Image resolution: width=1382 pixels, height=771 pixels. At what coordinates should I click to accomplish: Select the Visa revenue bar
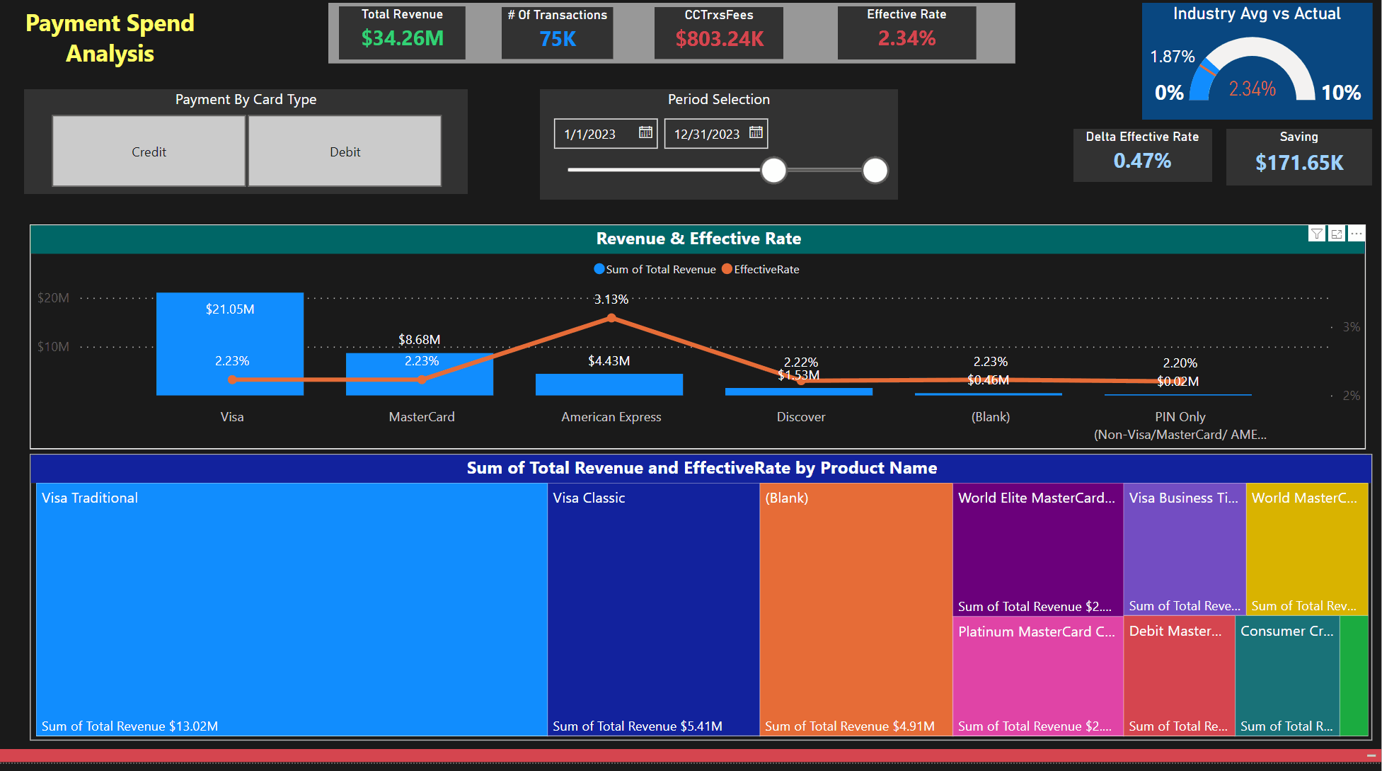point(230,333)
